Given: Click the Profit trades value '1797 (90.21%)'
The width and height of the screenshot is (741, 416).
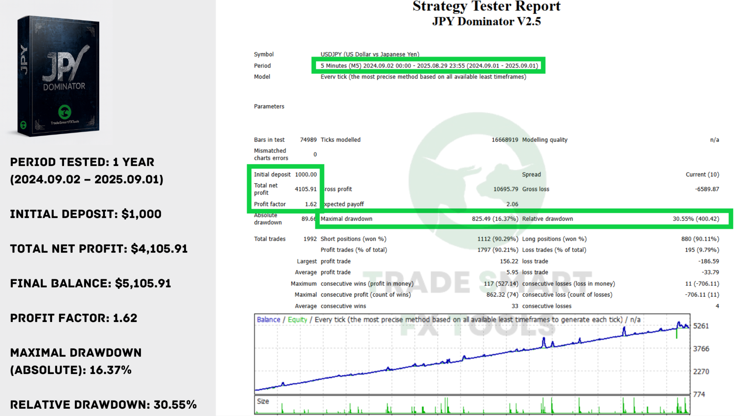Looking at the screenshot, I should pyautogui.click(x=497, y=250).
